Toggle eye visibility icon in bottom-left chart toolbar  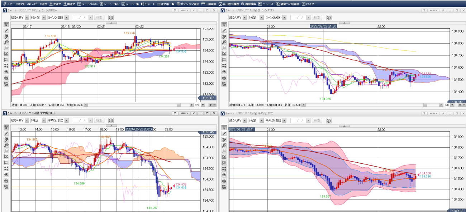[6, 175]
